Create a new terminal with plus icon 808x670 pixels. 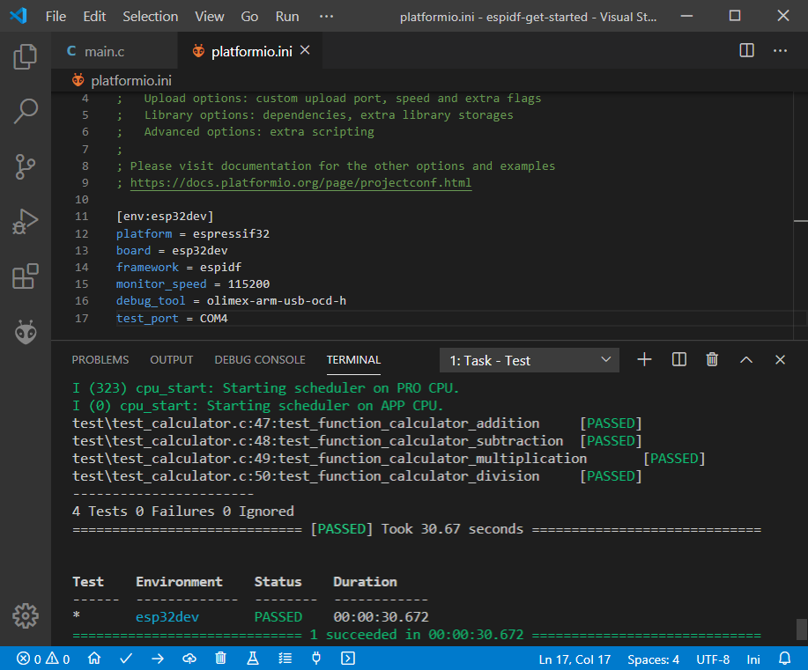(x=645, y=359)
